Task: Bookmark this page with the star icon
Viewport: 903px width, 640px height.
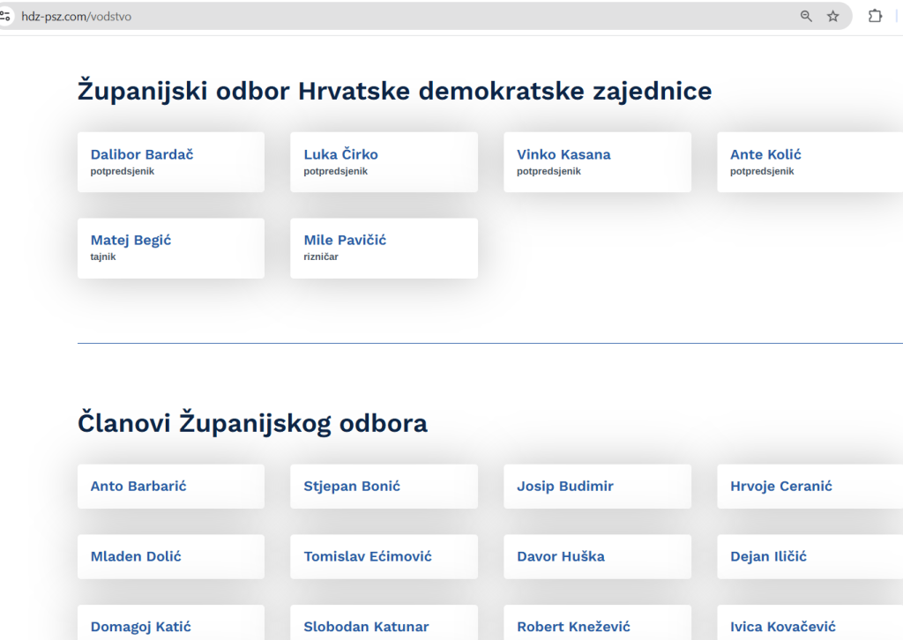Action: (x=832, y=17)
